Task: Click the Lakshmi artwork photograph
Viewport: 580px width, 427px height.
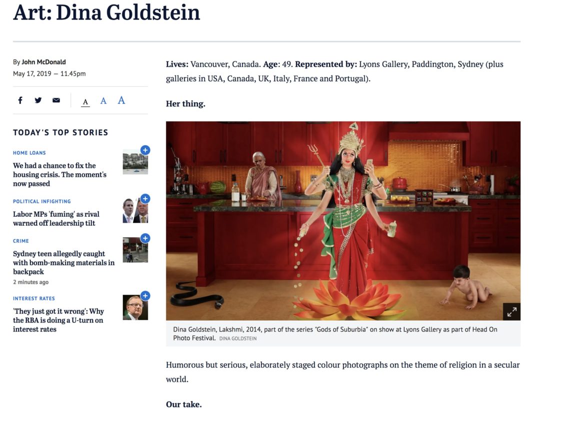Action: pyautogui.click(x=343, y=221)
